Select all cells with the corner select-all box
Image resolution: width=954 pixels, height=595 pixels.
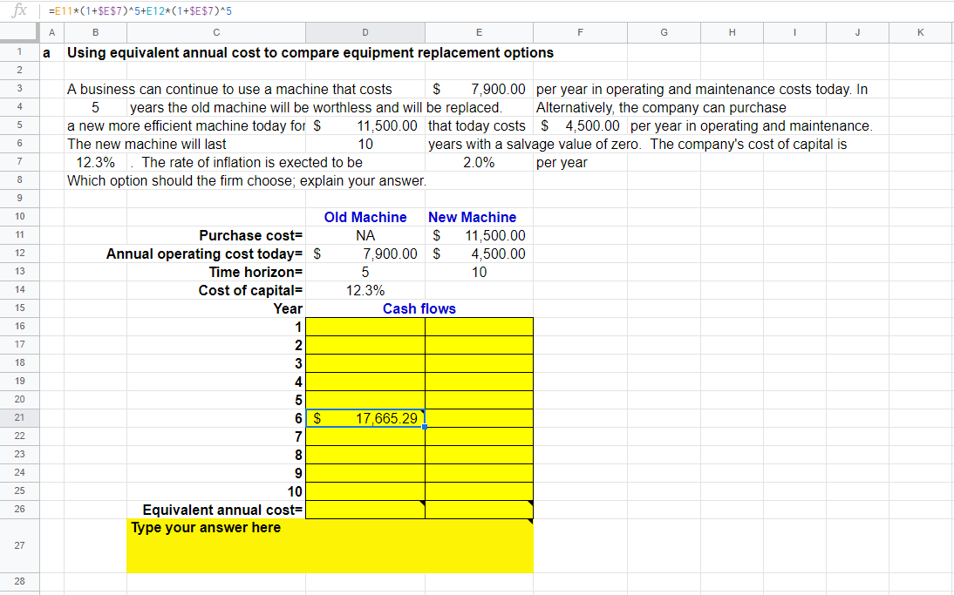pyautogui.click(x=18, y=31)
